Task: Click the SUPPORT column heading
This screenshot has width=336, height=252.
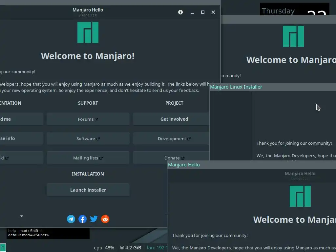Action: [88, 103]
